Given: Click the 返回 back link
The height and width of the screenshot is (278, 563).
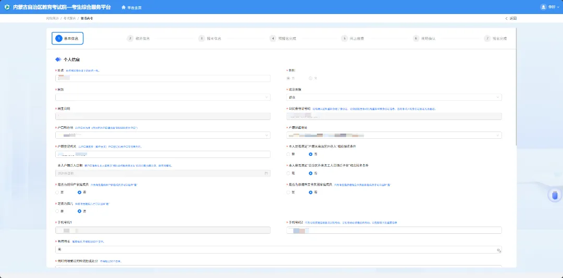Looking at the screenshot, I should pos(511,18).
